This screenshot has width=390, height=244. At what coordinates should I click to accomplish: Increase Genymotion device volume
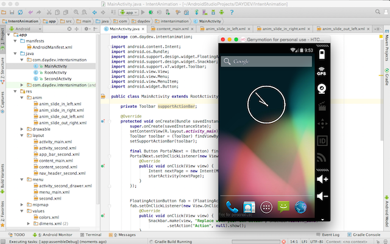click(322, 179)
